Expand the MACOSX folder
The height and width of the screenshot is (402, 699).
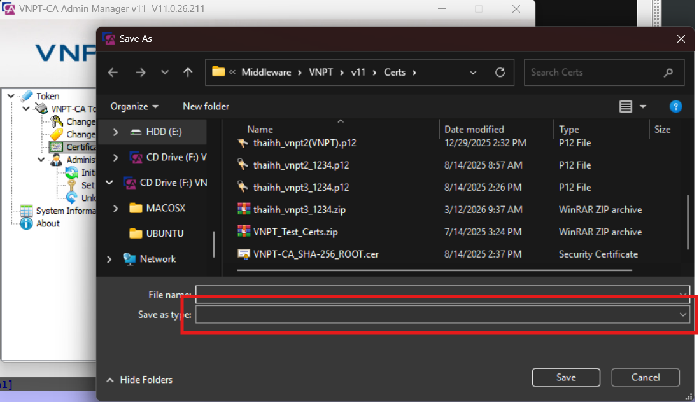(115, 208)
